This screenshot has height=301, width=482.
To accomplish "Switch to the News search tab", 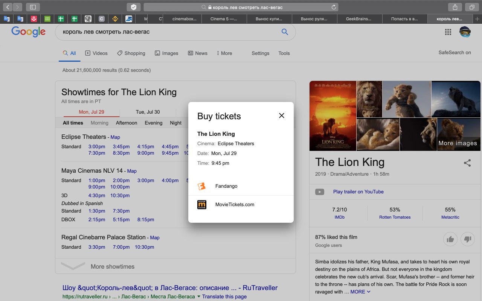I will (198, 53).
